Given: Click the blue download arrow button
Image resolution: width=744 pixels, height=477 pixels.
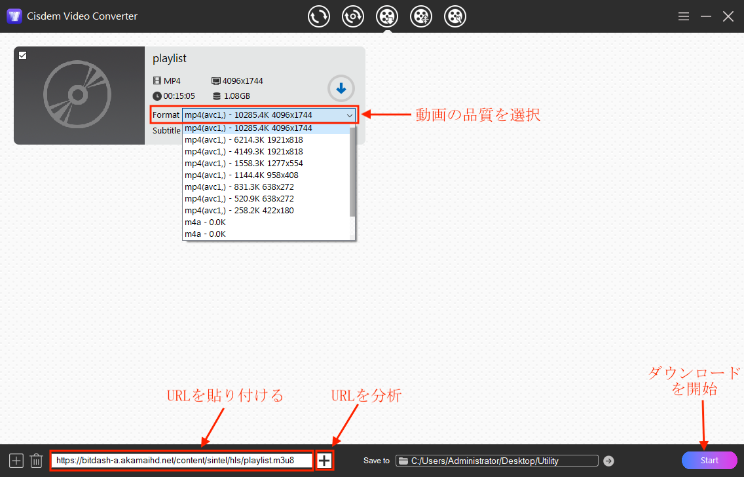Looking at the screenshot, I should 341,88.
